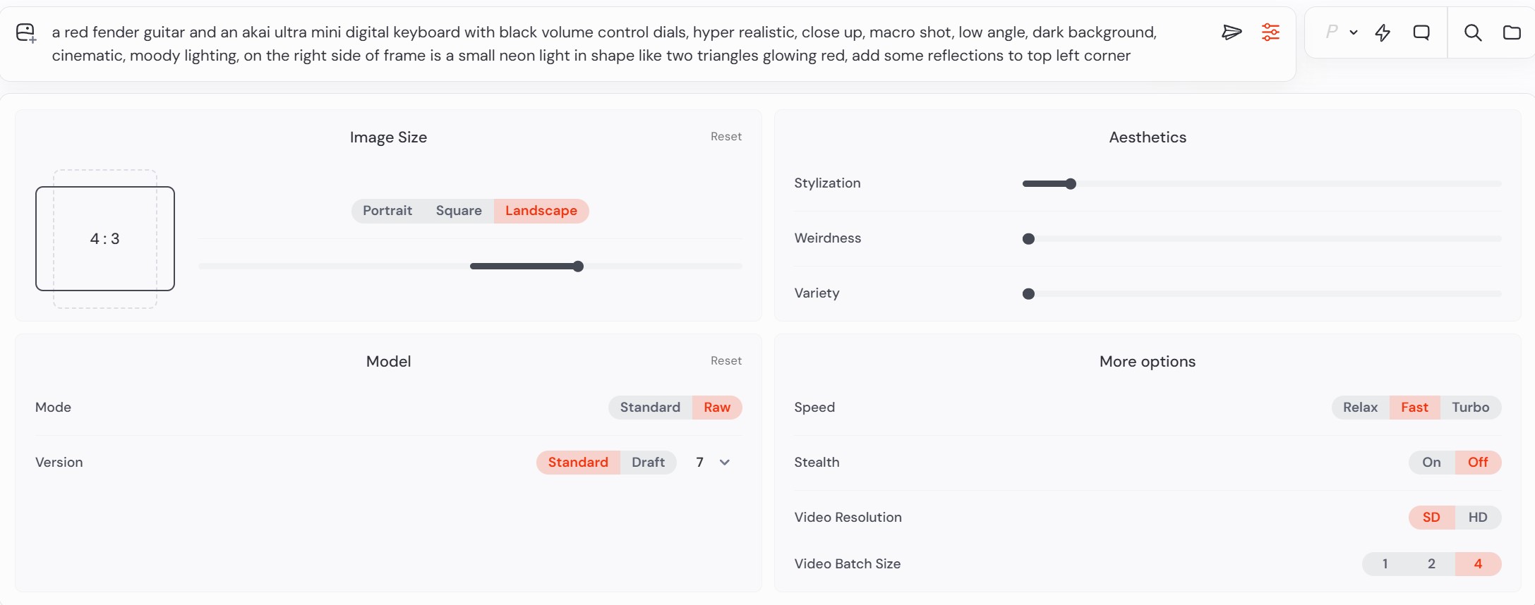Viewport: 1535px width, 605px height.
Task: Click the P personalization icon
Action: click(x=1331, y=32)
